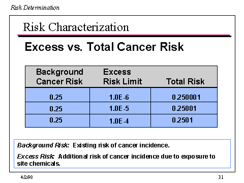The width and height of the screenshot is (244, 183).
Task: Click the Total Risk column header
Action: point(185,81)
